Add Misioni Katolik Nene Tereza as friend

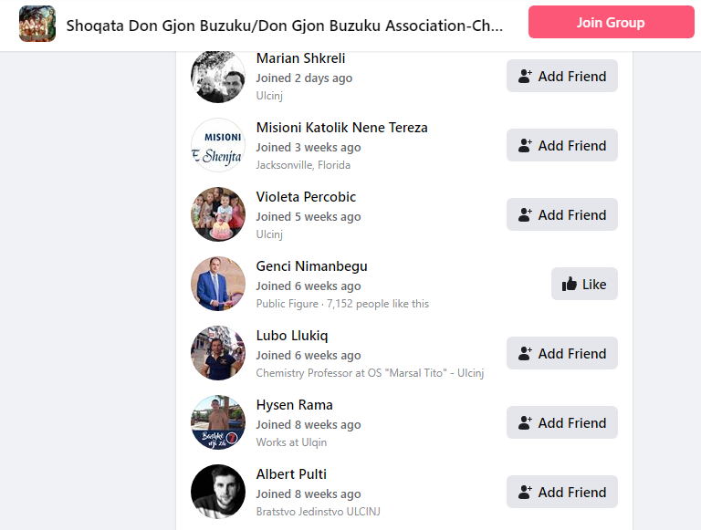click(x=562, y=145)
